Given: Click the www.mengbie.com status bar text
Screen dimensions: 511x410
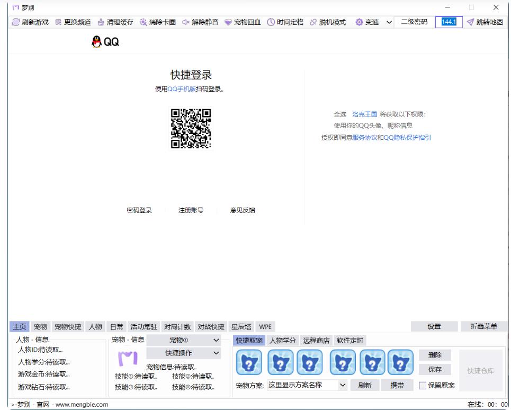Looking at the screenshot, I should point(82,405).
